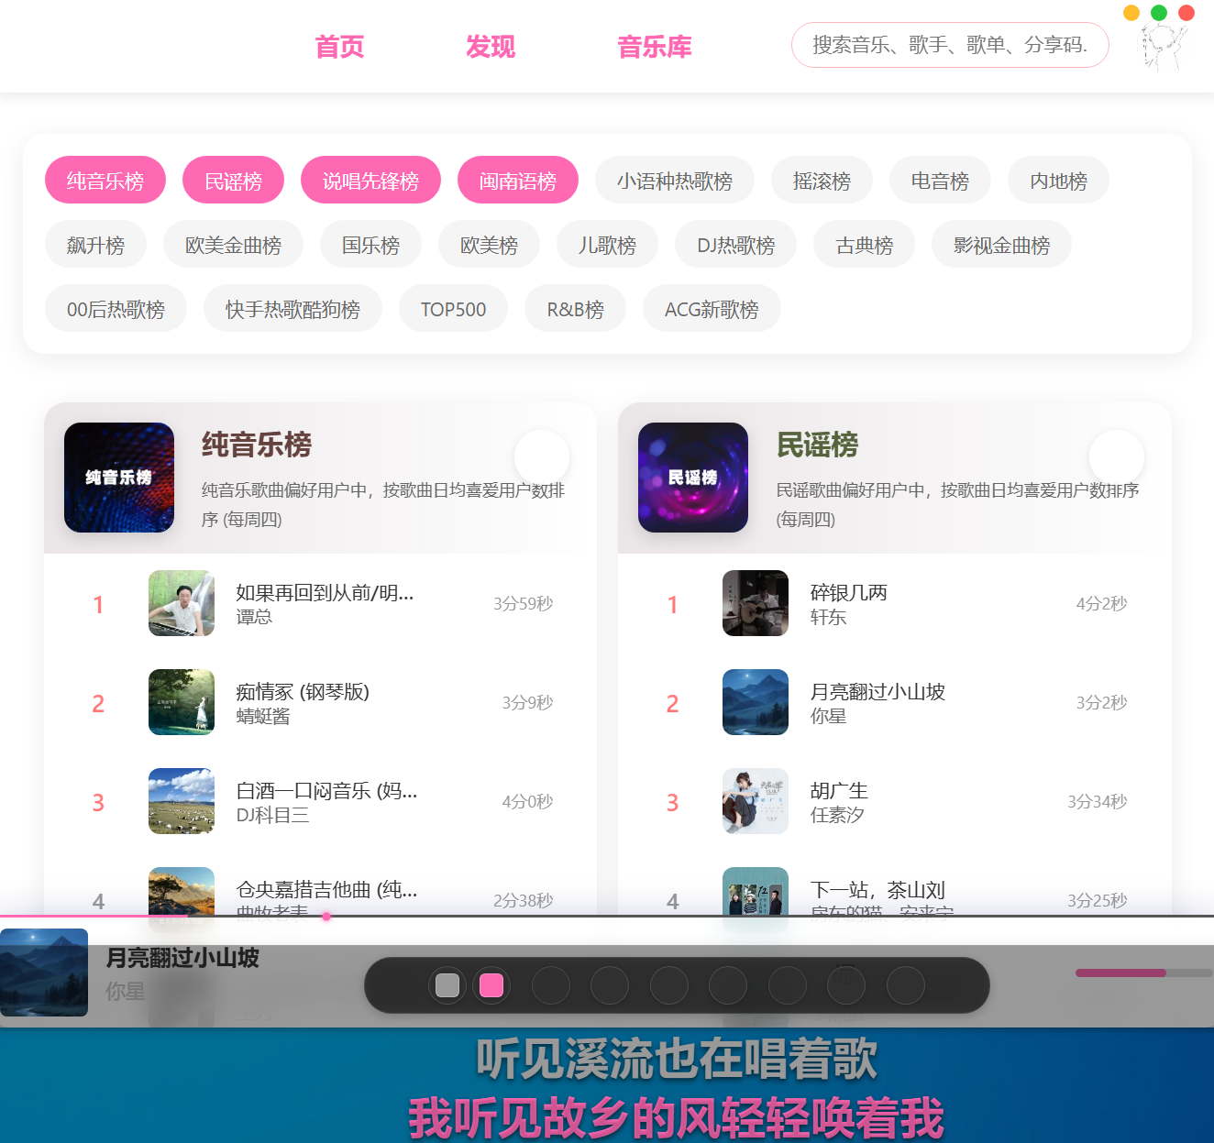Click the 纯音乐榜 chart cover image
The width and height of the screenshot is (1214, 1143).
pyautogui.click(x=119, y=478)
